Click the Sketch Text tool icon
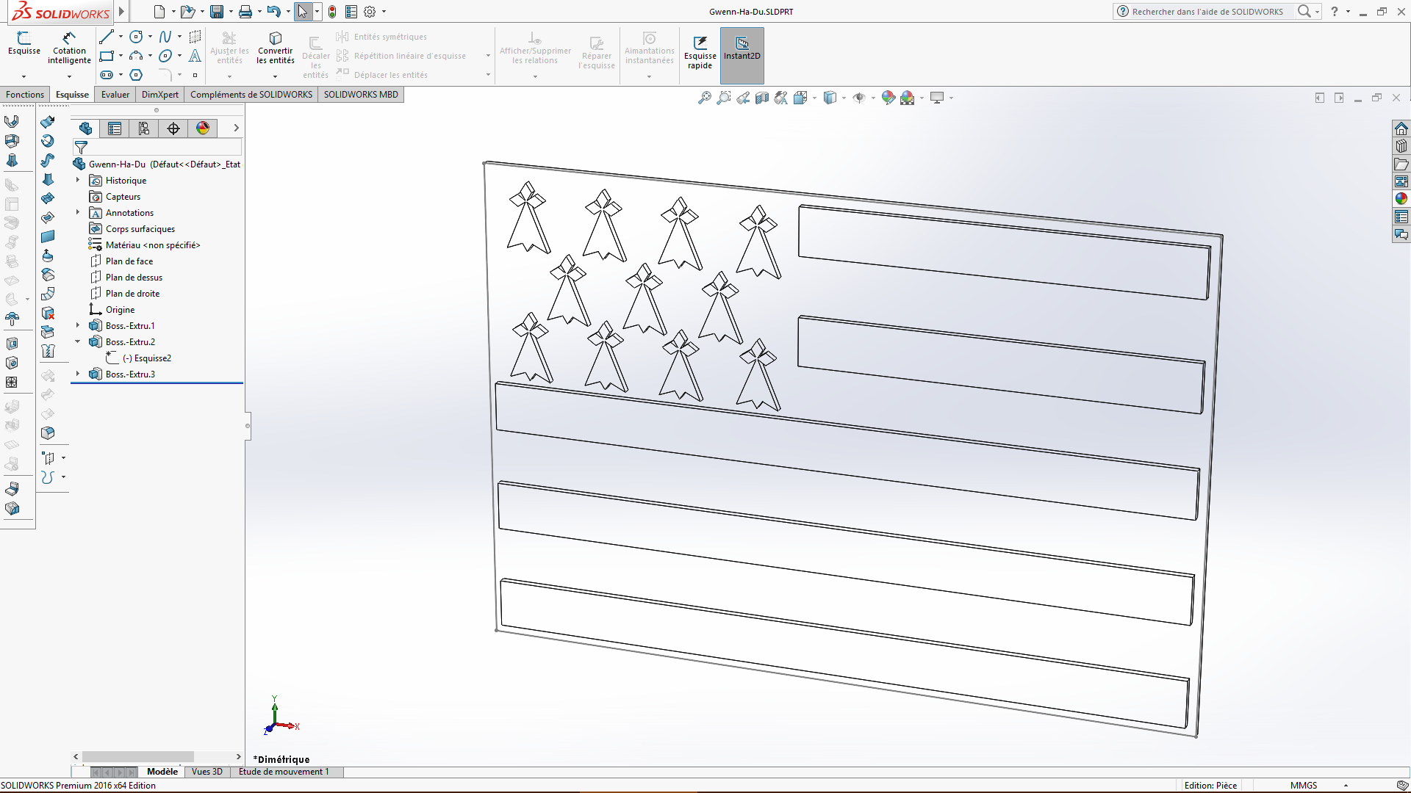 pos(195,56)
